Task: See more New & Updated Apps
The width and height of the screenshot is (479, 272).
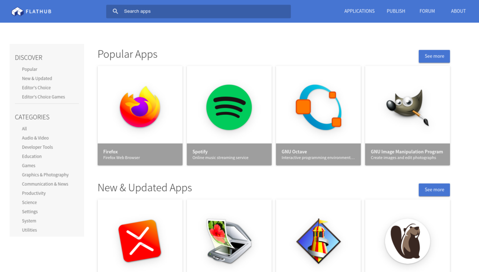Action: (434, 190)
